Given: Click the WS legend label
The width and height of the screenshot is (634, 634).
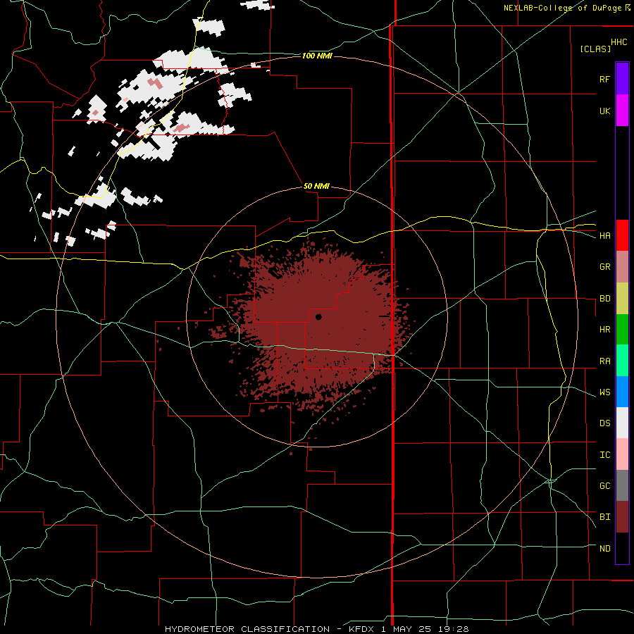Looking at the screenshot, I should tap(604, 392).
